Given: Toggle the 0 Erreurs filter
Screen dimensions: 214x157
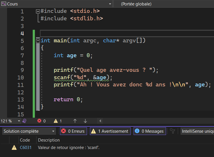Looking at the screenshot, I should (73, 131).
